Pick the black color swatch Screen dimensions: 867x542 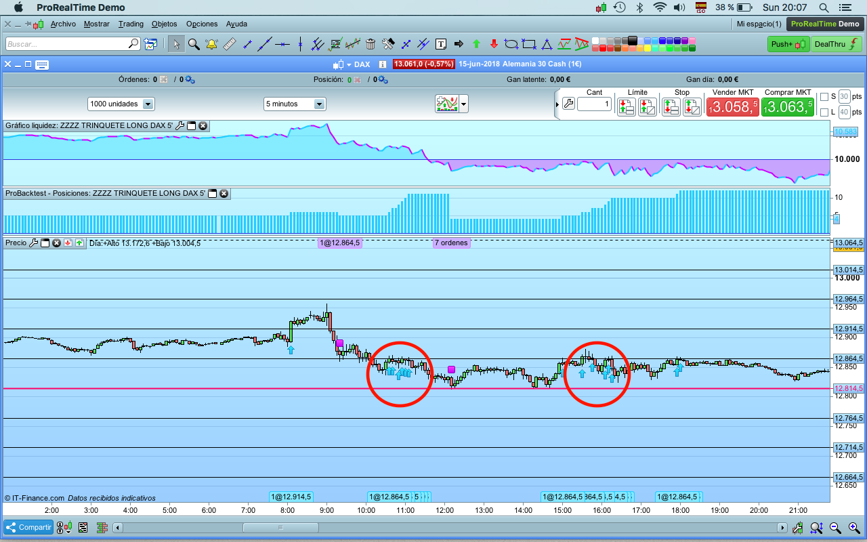633,40
